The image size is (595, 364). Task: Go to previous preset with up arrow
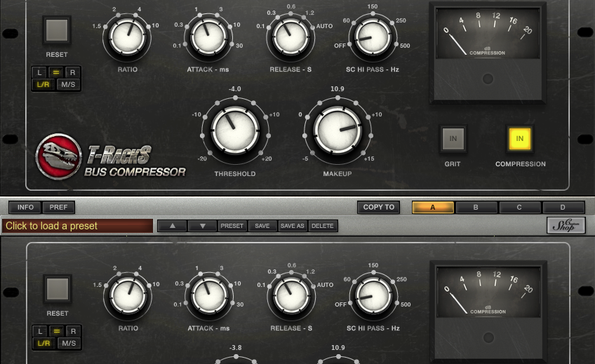tap(173, 226)
